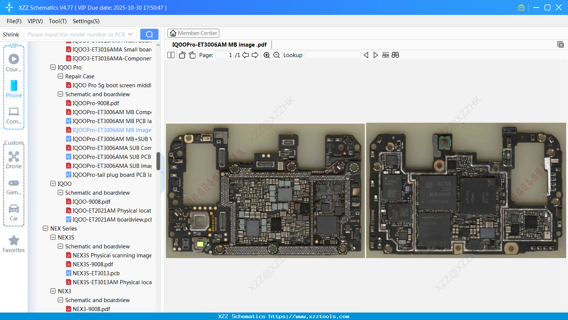Click the zoom in magnifier icon

267,55
